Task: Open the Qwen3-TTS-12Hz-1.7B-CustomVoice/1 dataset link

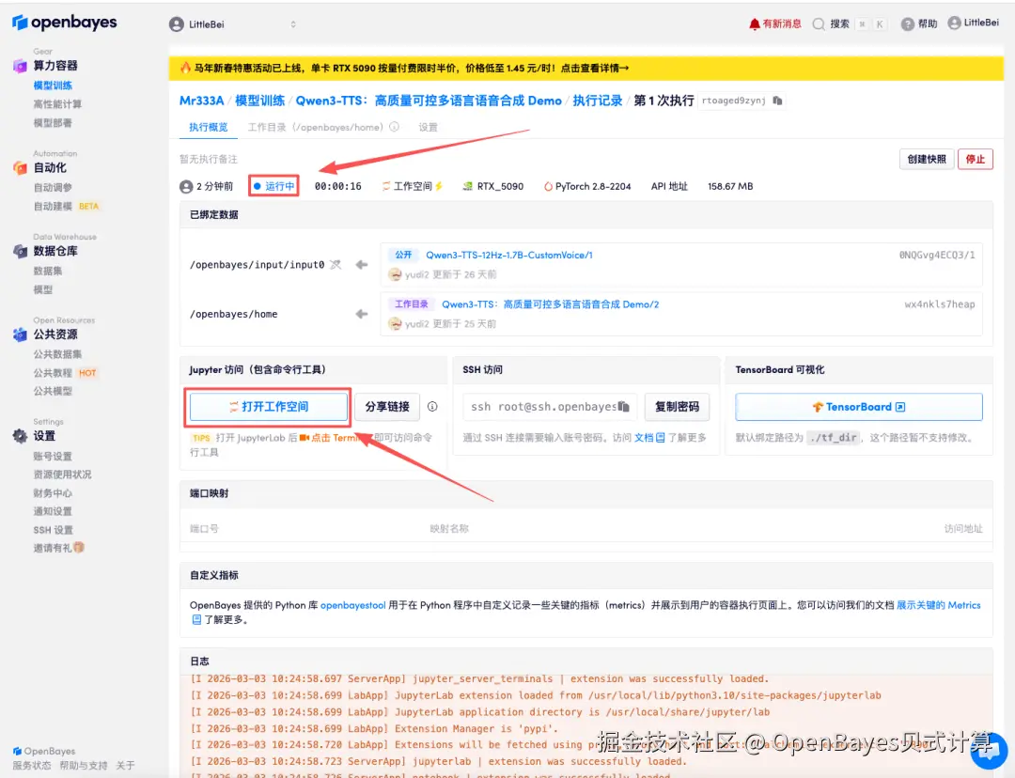Action: pyautogui.click(x=508, y=255)
